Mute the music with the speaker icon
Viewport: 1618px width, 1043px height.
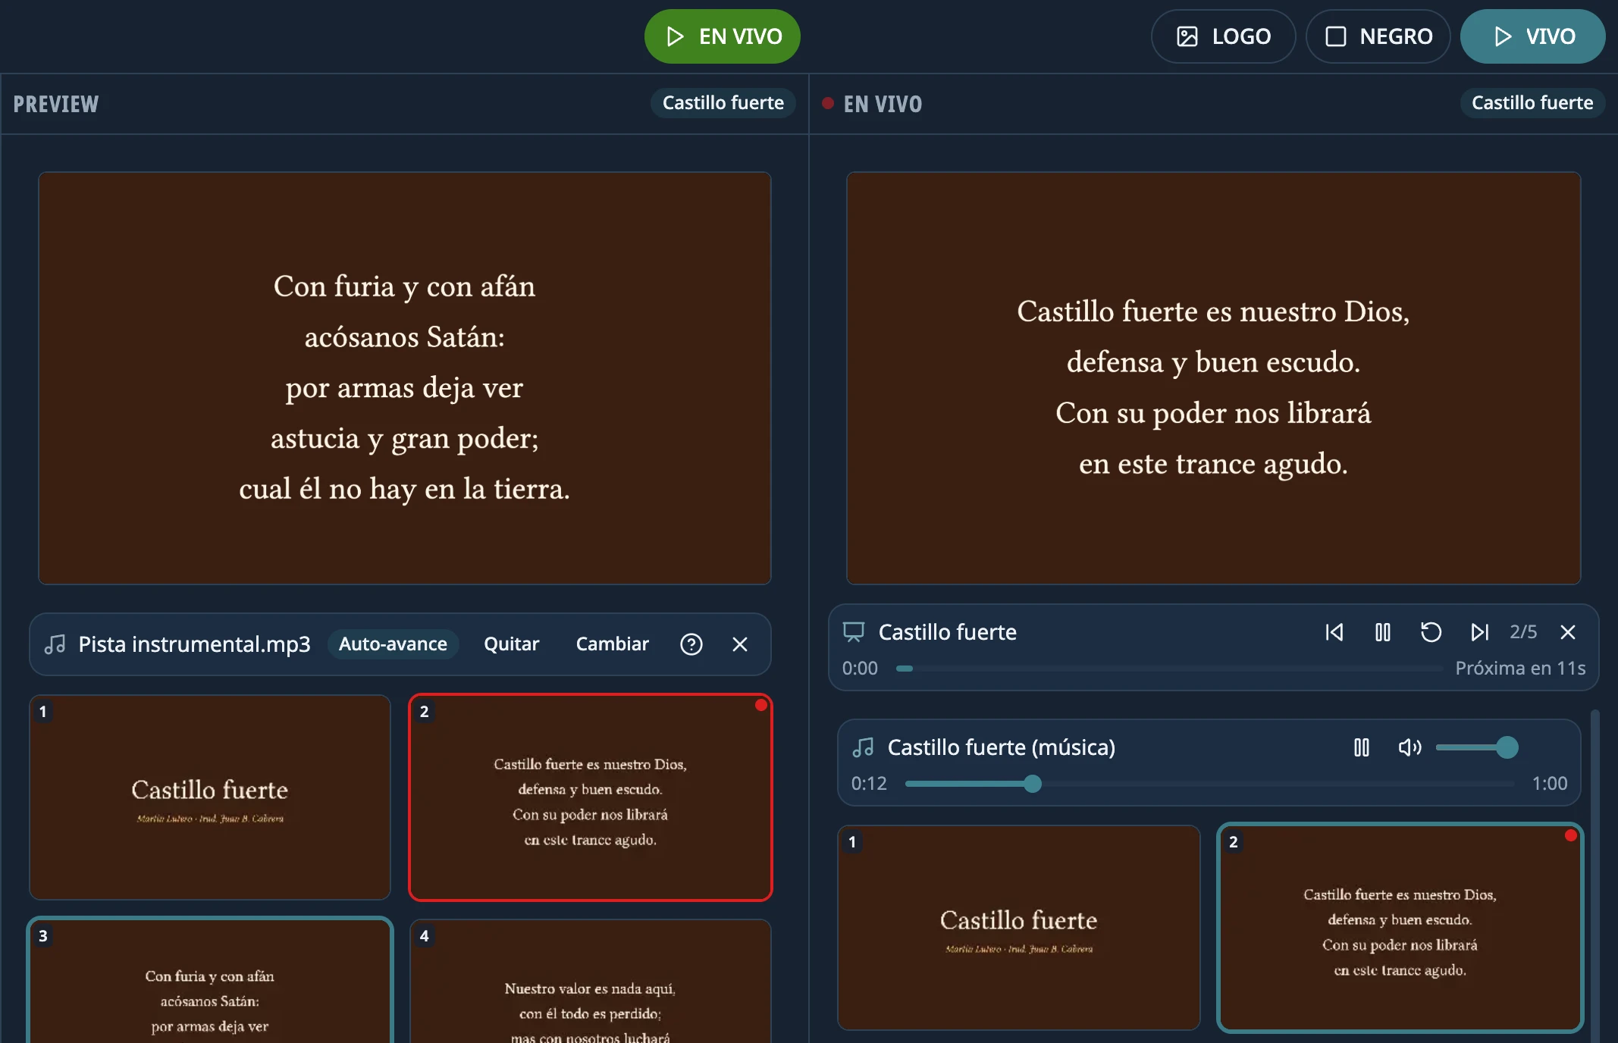click(1410, 747)
